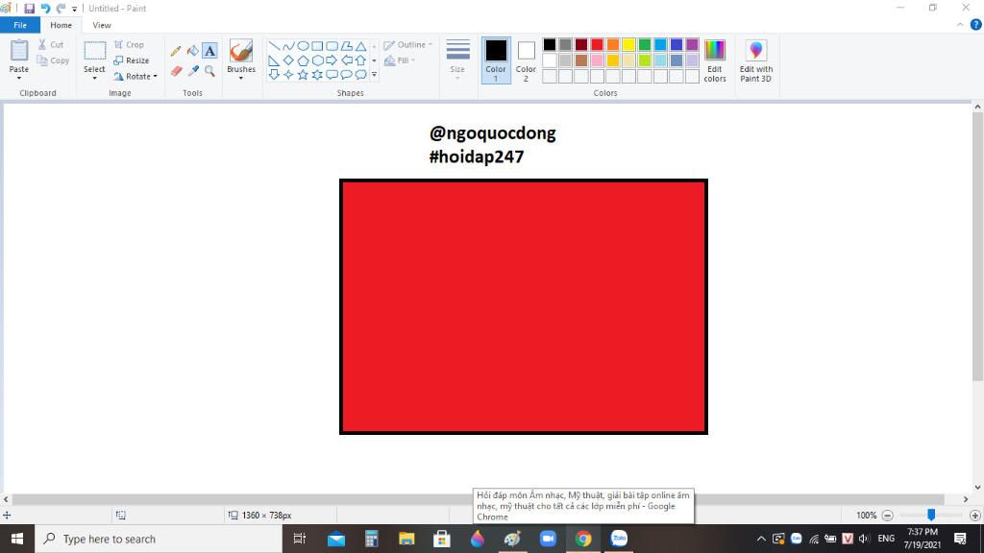Expand the Shapes gallery more arrow
Image resolution: width=984 pixels, height=553 pixels.
(x=374, y=75)
